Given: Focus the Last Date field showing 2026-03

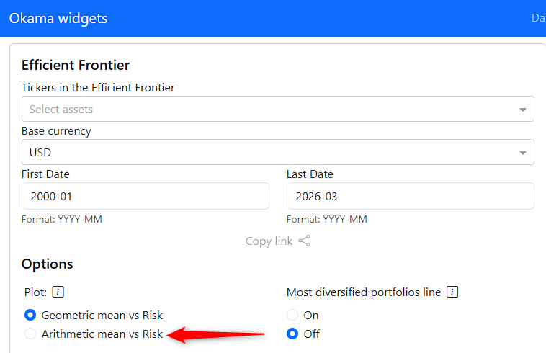Looking at the screenshot, I should 410,196.
